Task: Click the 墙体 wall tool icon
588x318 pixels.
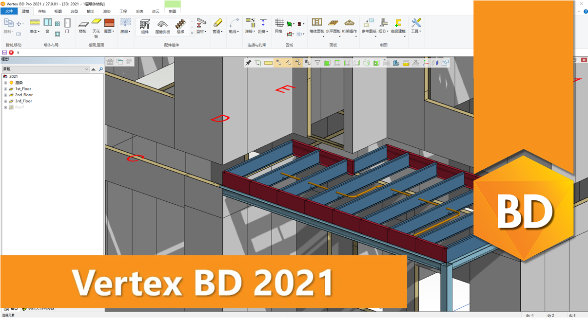Action: (35, 22)
